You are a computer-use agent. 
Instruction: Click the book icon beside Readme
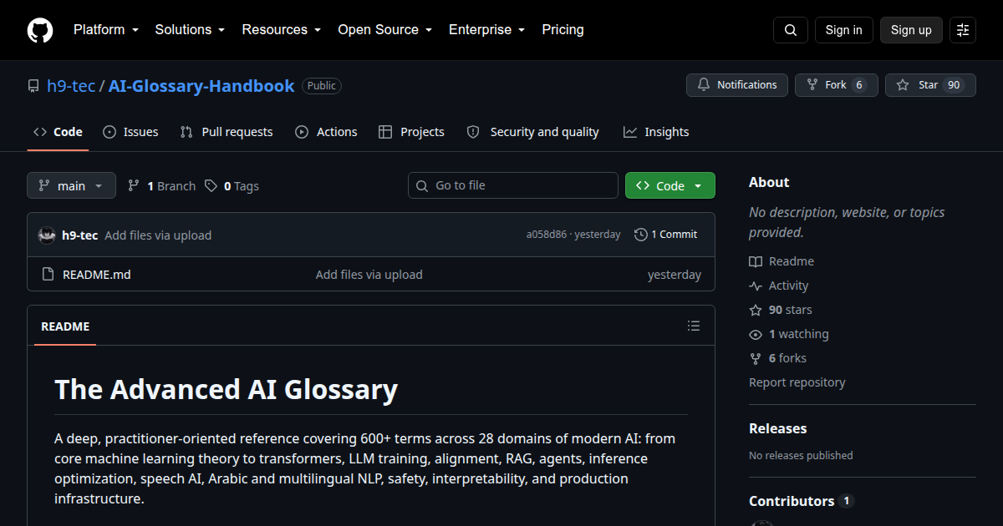point(756,261)
